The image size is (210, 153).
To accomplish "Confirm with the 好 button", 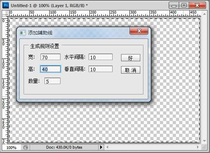I will pyautogui.click(x=131, y=58).
